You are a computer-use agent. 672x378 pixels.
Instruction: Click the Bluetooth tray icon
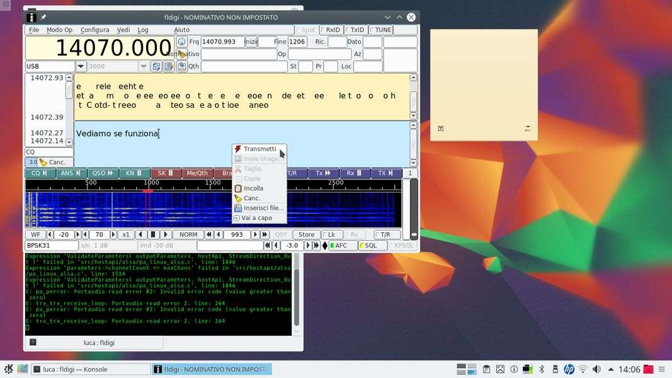tap(541, 369)
